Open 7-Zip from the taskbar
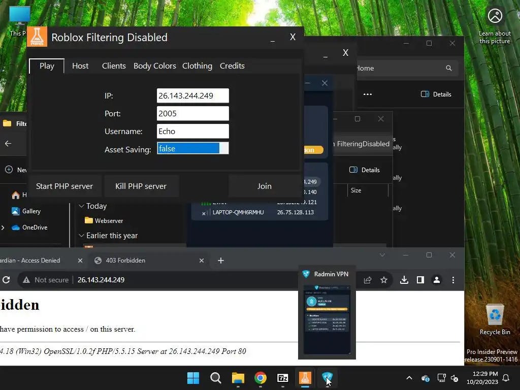The height and width of the screenshot is (390, 520). (282, 378)
